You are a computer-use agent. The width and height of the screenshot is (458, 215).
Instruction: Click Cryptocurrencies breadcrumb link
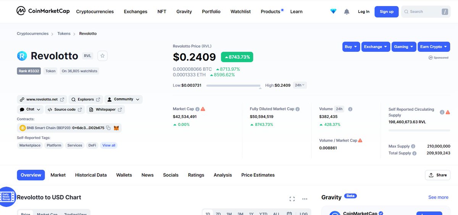32,33
